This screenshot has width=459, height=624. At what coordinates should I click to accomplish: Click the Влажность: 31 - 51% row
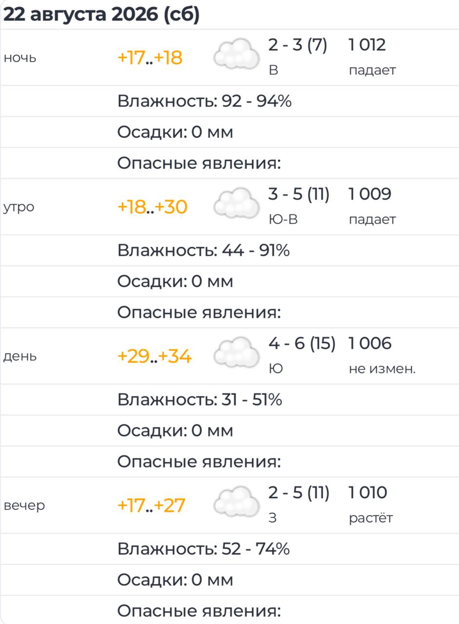pyautogui.click(x=229, y=400)
